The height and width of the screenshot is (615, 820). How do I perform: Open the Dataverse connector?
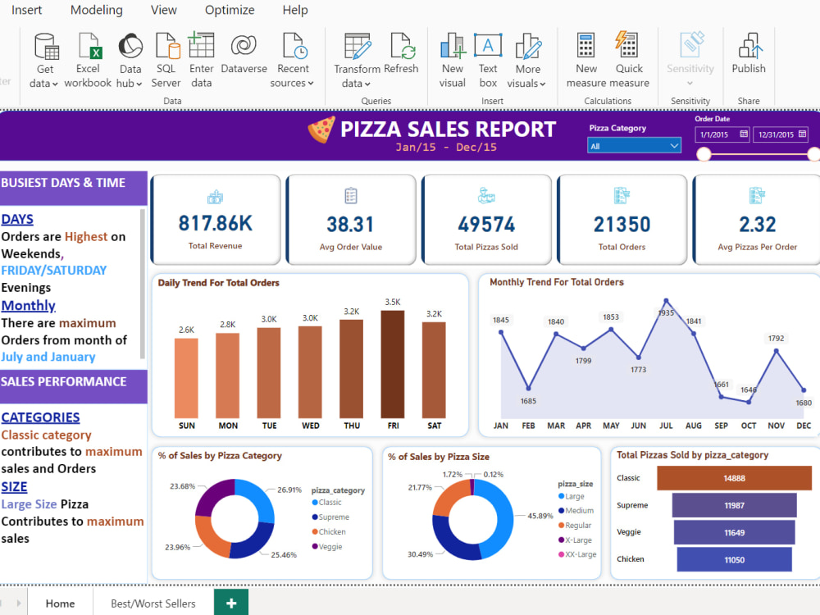[244, 56]
